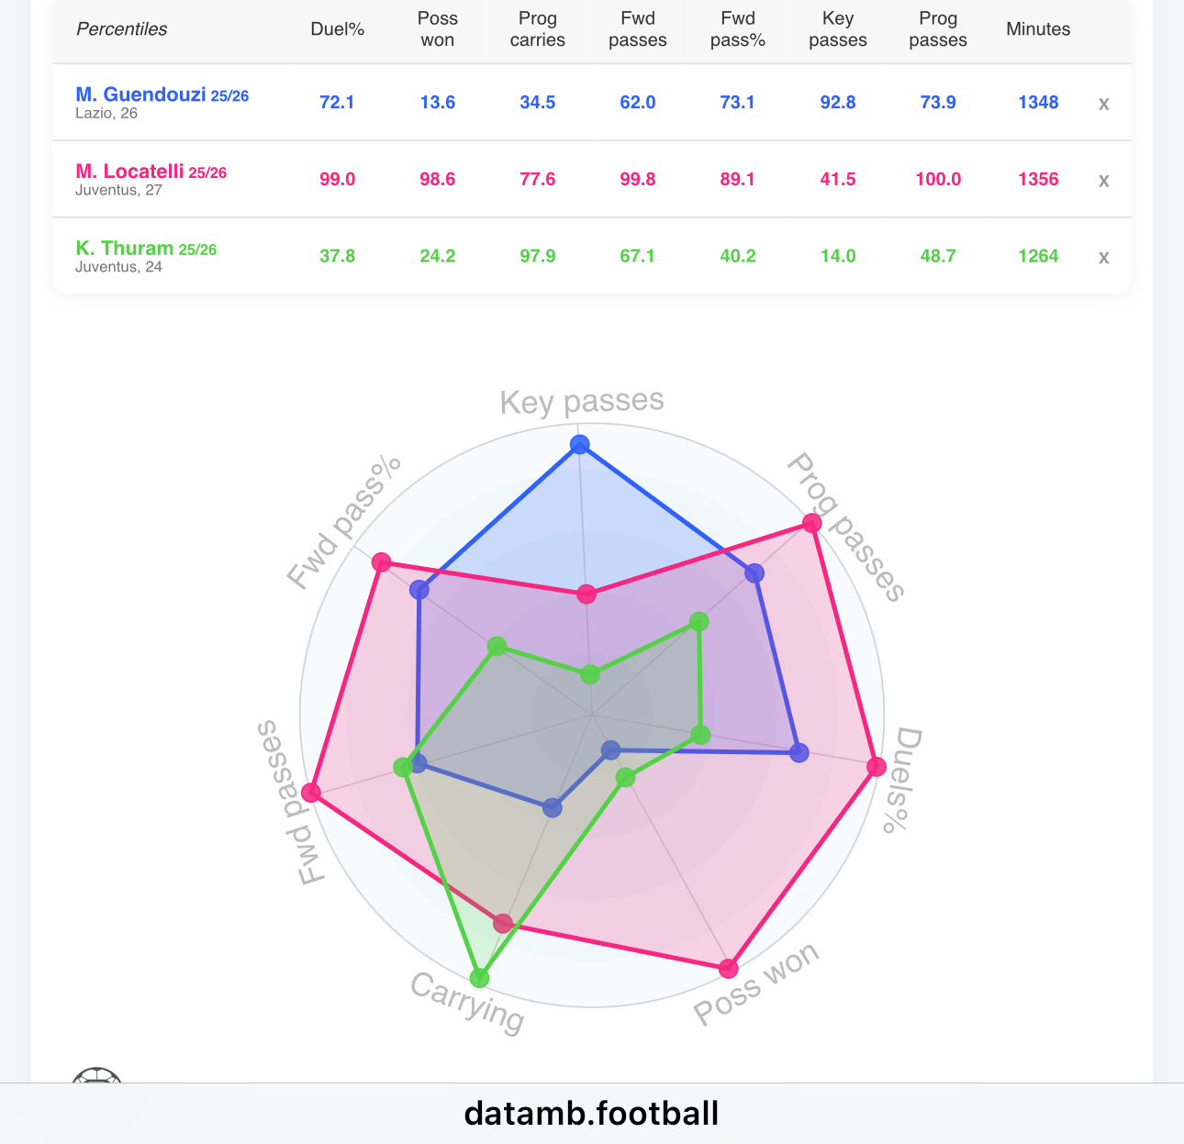Click the datamb.football address bar
The image size is (1184, 1144).
(591, 1113)
